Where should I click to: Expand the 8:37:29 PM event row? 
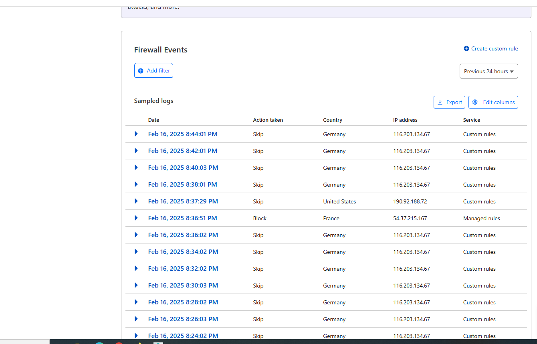click(136, 201)
